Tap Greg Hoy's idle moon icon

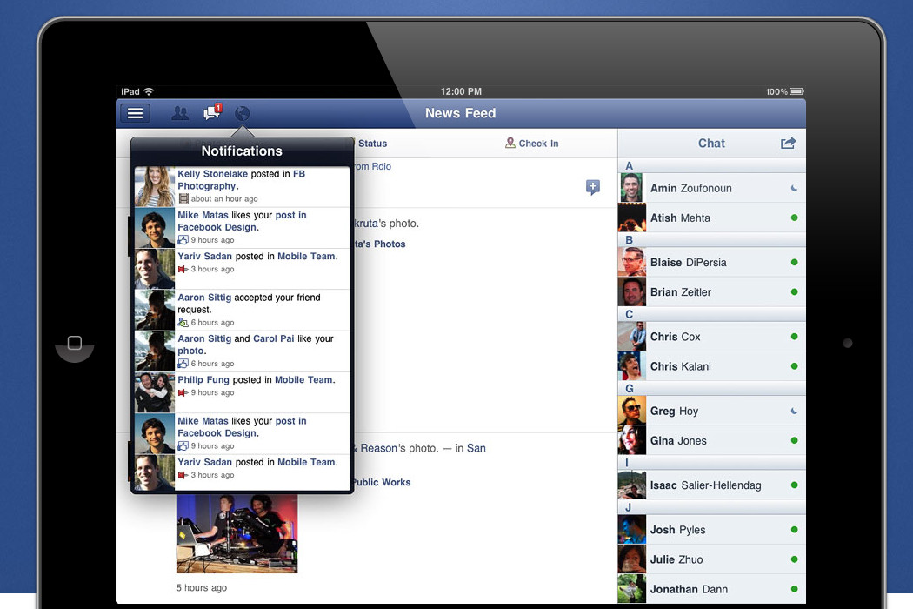(794, 411)
